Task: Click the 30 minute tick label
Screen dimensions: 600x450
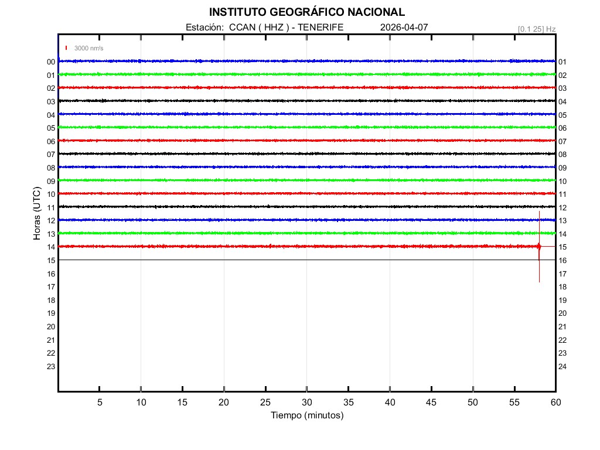Action: pyautogui.click(x=307, y=402)
